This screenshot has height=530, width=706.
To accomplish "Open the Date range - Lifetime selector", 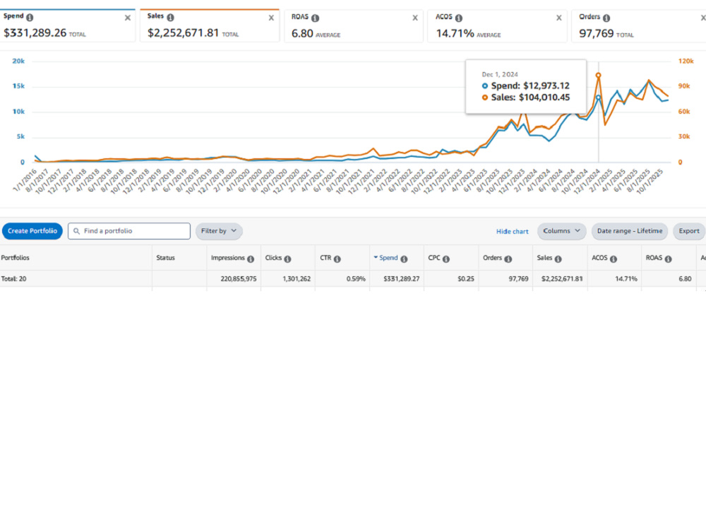I will [630, 231].
